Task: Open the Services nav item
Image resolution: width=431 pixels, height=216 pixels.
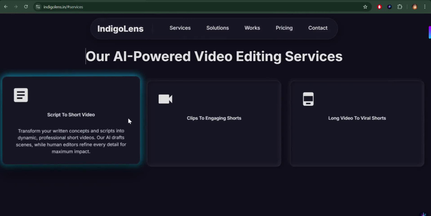Action: click(180, 28)
